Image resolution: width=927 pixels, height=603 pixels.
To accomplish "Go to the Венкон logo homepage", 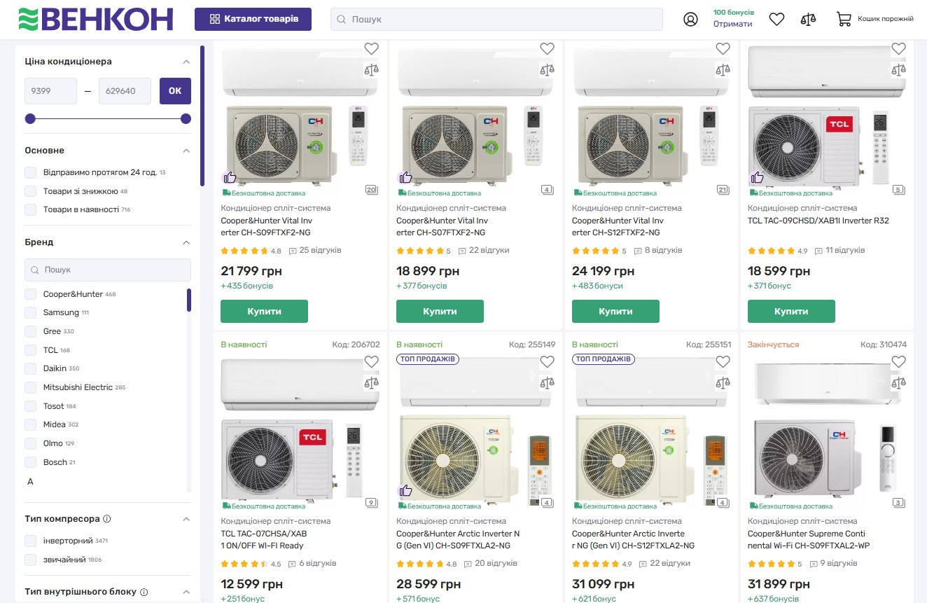I will (x=95, y=19).
